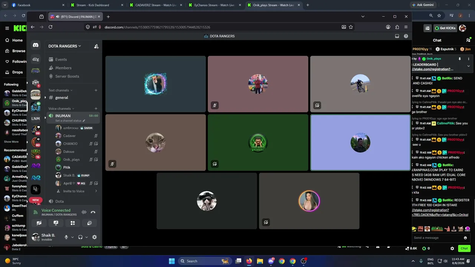Open Kick chat settings gear
Screen dimensions: 475x267
coord(452,248)
